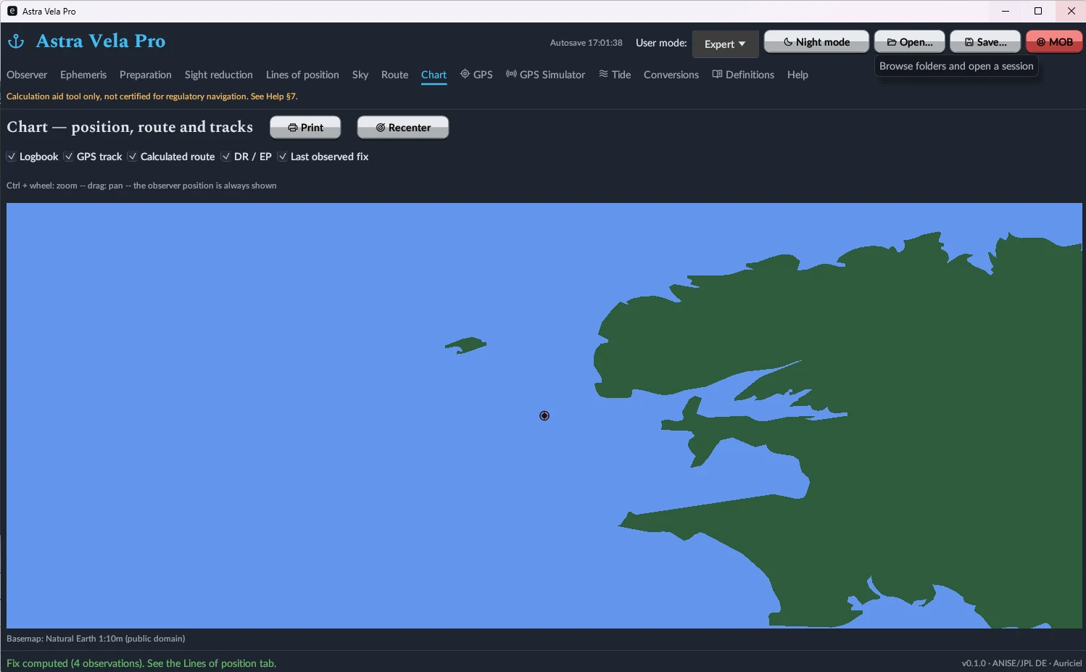Click the Astra Vela Pro title bar icon
Viewport: 1086px width, 672px height.
tap(12, 11)
